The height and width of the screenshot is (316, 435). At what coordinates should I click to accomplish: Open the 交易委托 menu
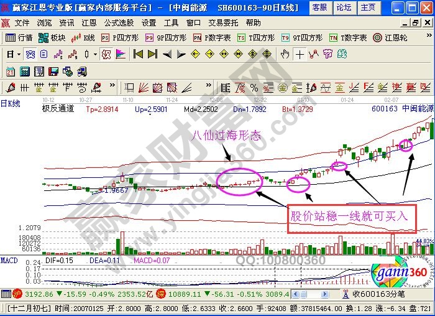221,22
